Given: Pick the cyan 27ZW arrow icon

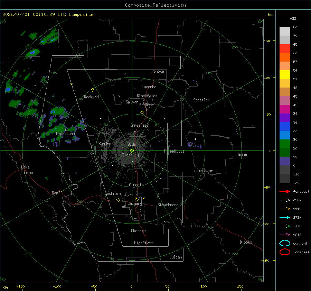Looking at the screenshot, I should pyautogui.click(x=285, y=218).
